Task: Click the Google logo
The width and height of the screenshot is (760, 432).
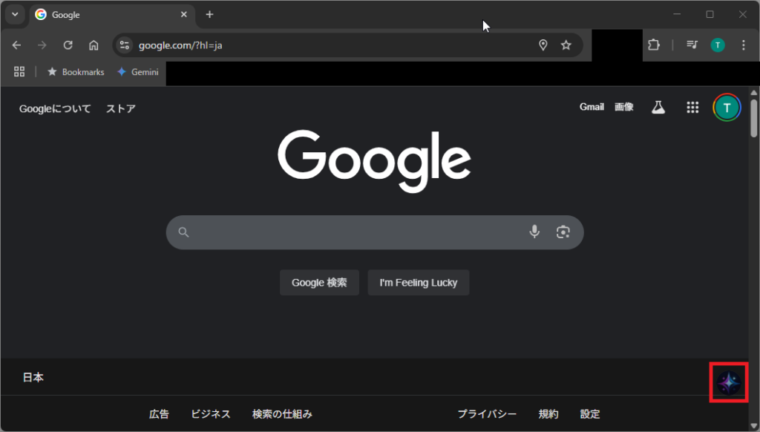Action: pos(374,161)
